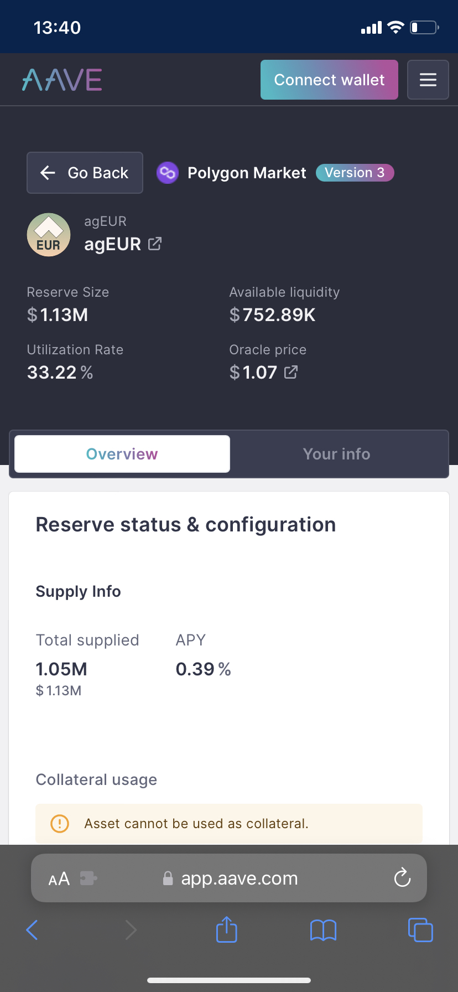
Task: Open the tab switcher icon
Action: (420, 930)
